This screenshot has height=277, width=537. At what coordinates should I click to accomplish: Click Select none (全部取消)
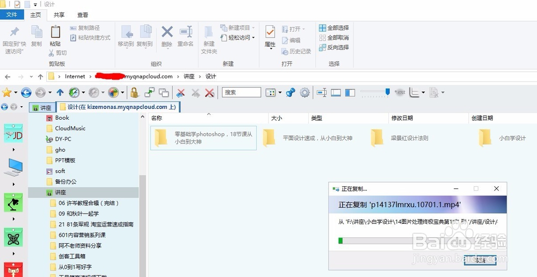click(334, 38)
